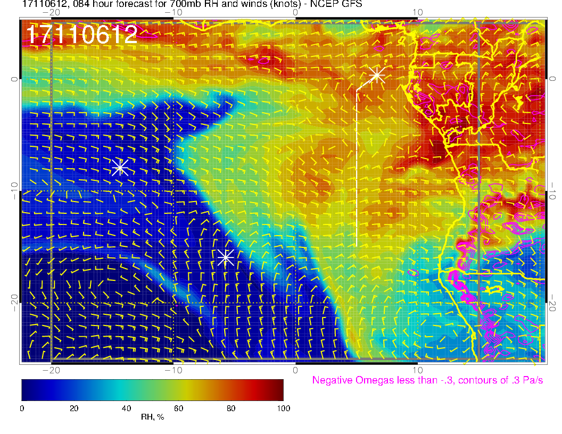This screenshot has width=562, height=434.
Task: Click the white star marker southernmost on the map
Action: click(226, 257)
